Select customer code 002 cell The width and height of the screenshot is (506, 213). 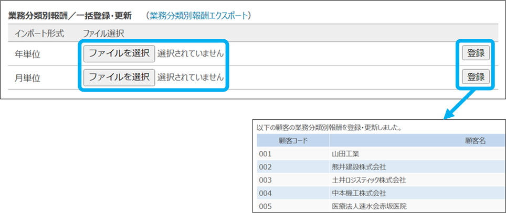coord(265,167)
